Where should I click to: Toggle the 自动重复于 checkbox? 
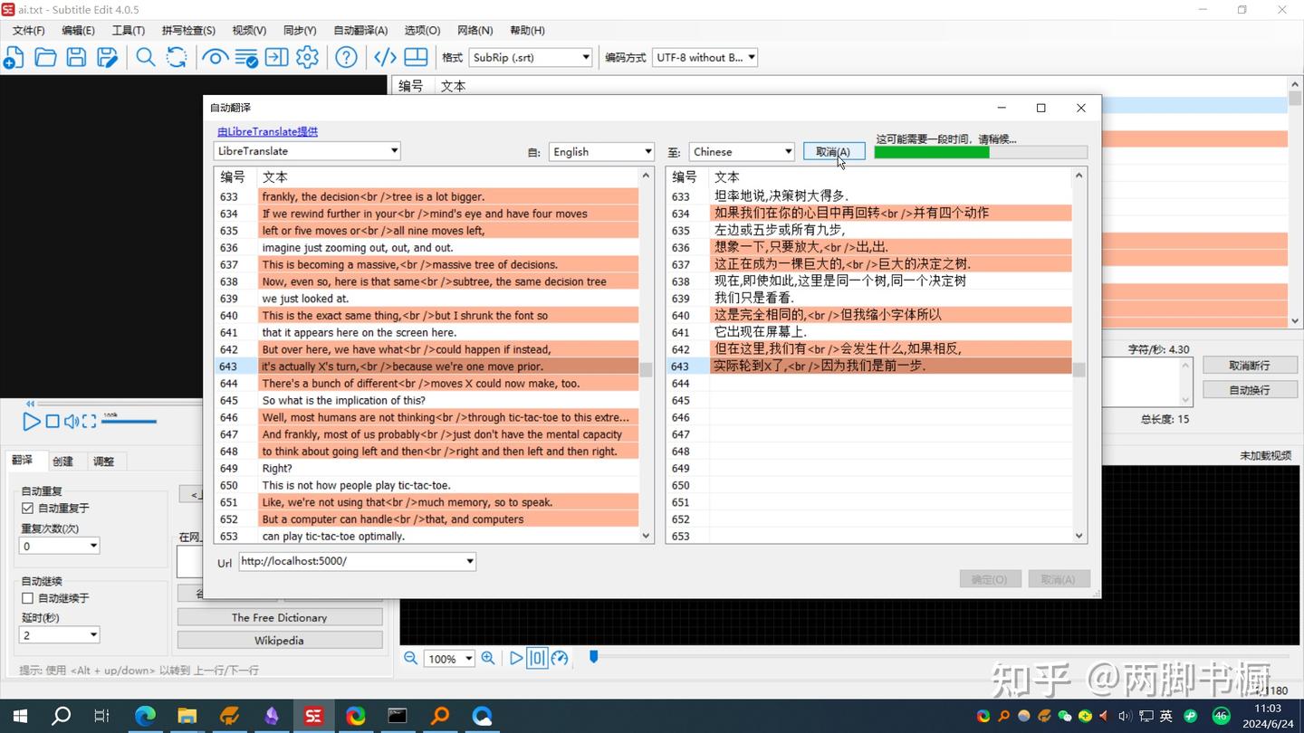pos(27,509)
